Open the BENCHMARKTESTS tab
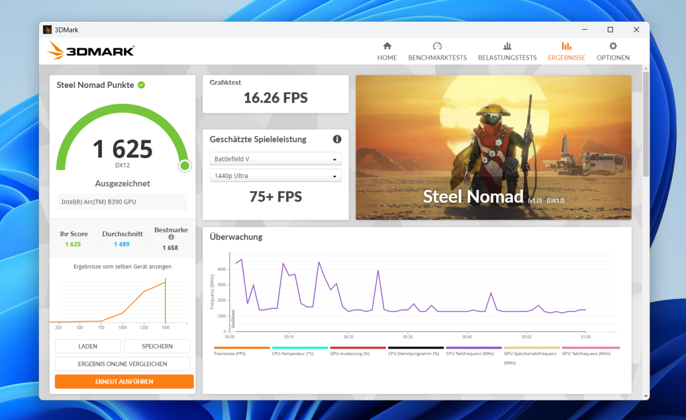Viewport: 686px width, 420px height. point(437,51)
